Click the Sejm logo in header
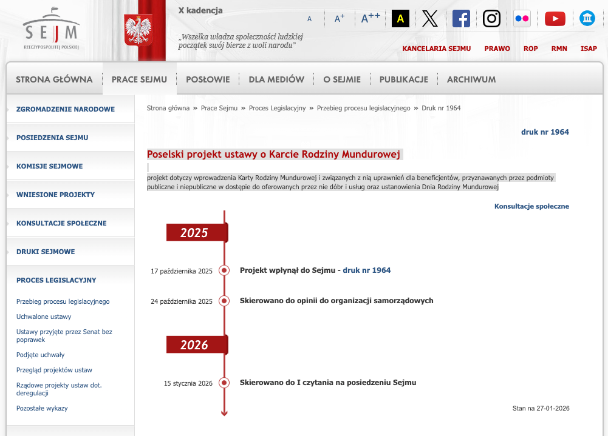This screenshot has width=608, height=436. coord(51,29)
